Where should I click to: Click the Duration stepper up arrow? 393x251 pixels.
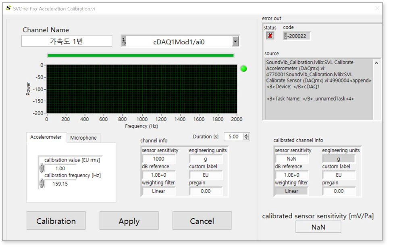247,135
